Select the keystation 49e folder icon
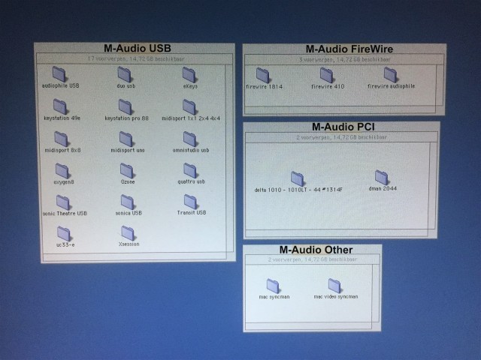The height and width of the screenshot is (360, 481). [x=60, y=106]
